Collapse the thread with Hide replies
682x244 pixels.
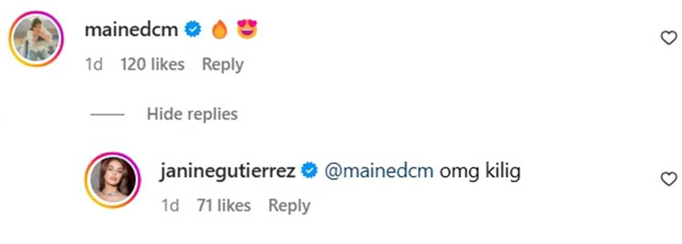tap(192, 114)
